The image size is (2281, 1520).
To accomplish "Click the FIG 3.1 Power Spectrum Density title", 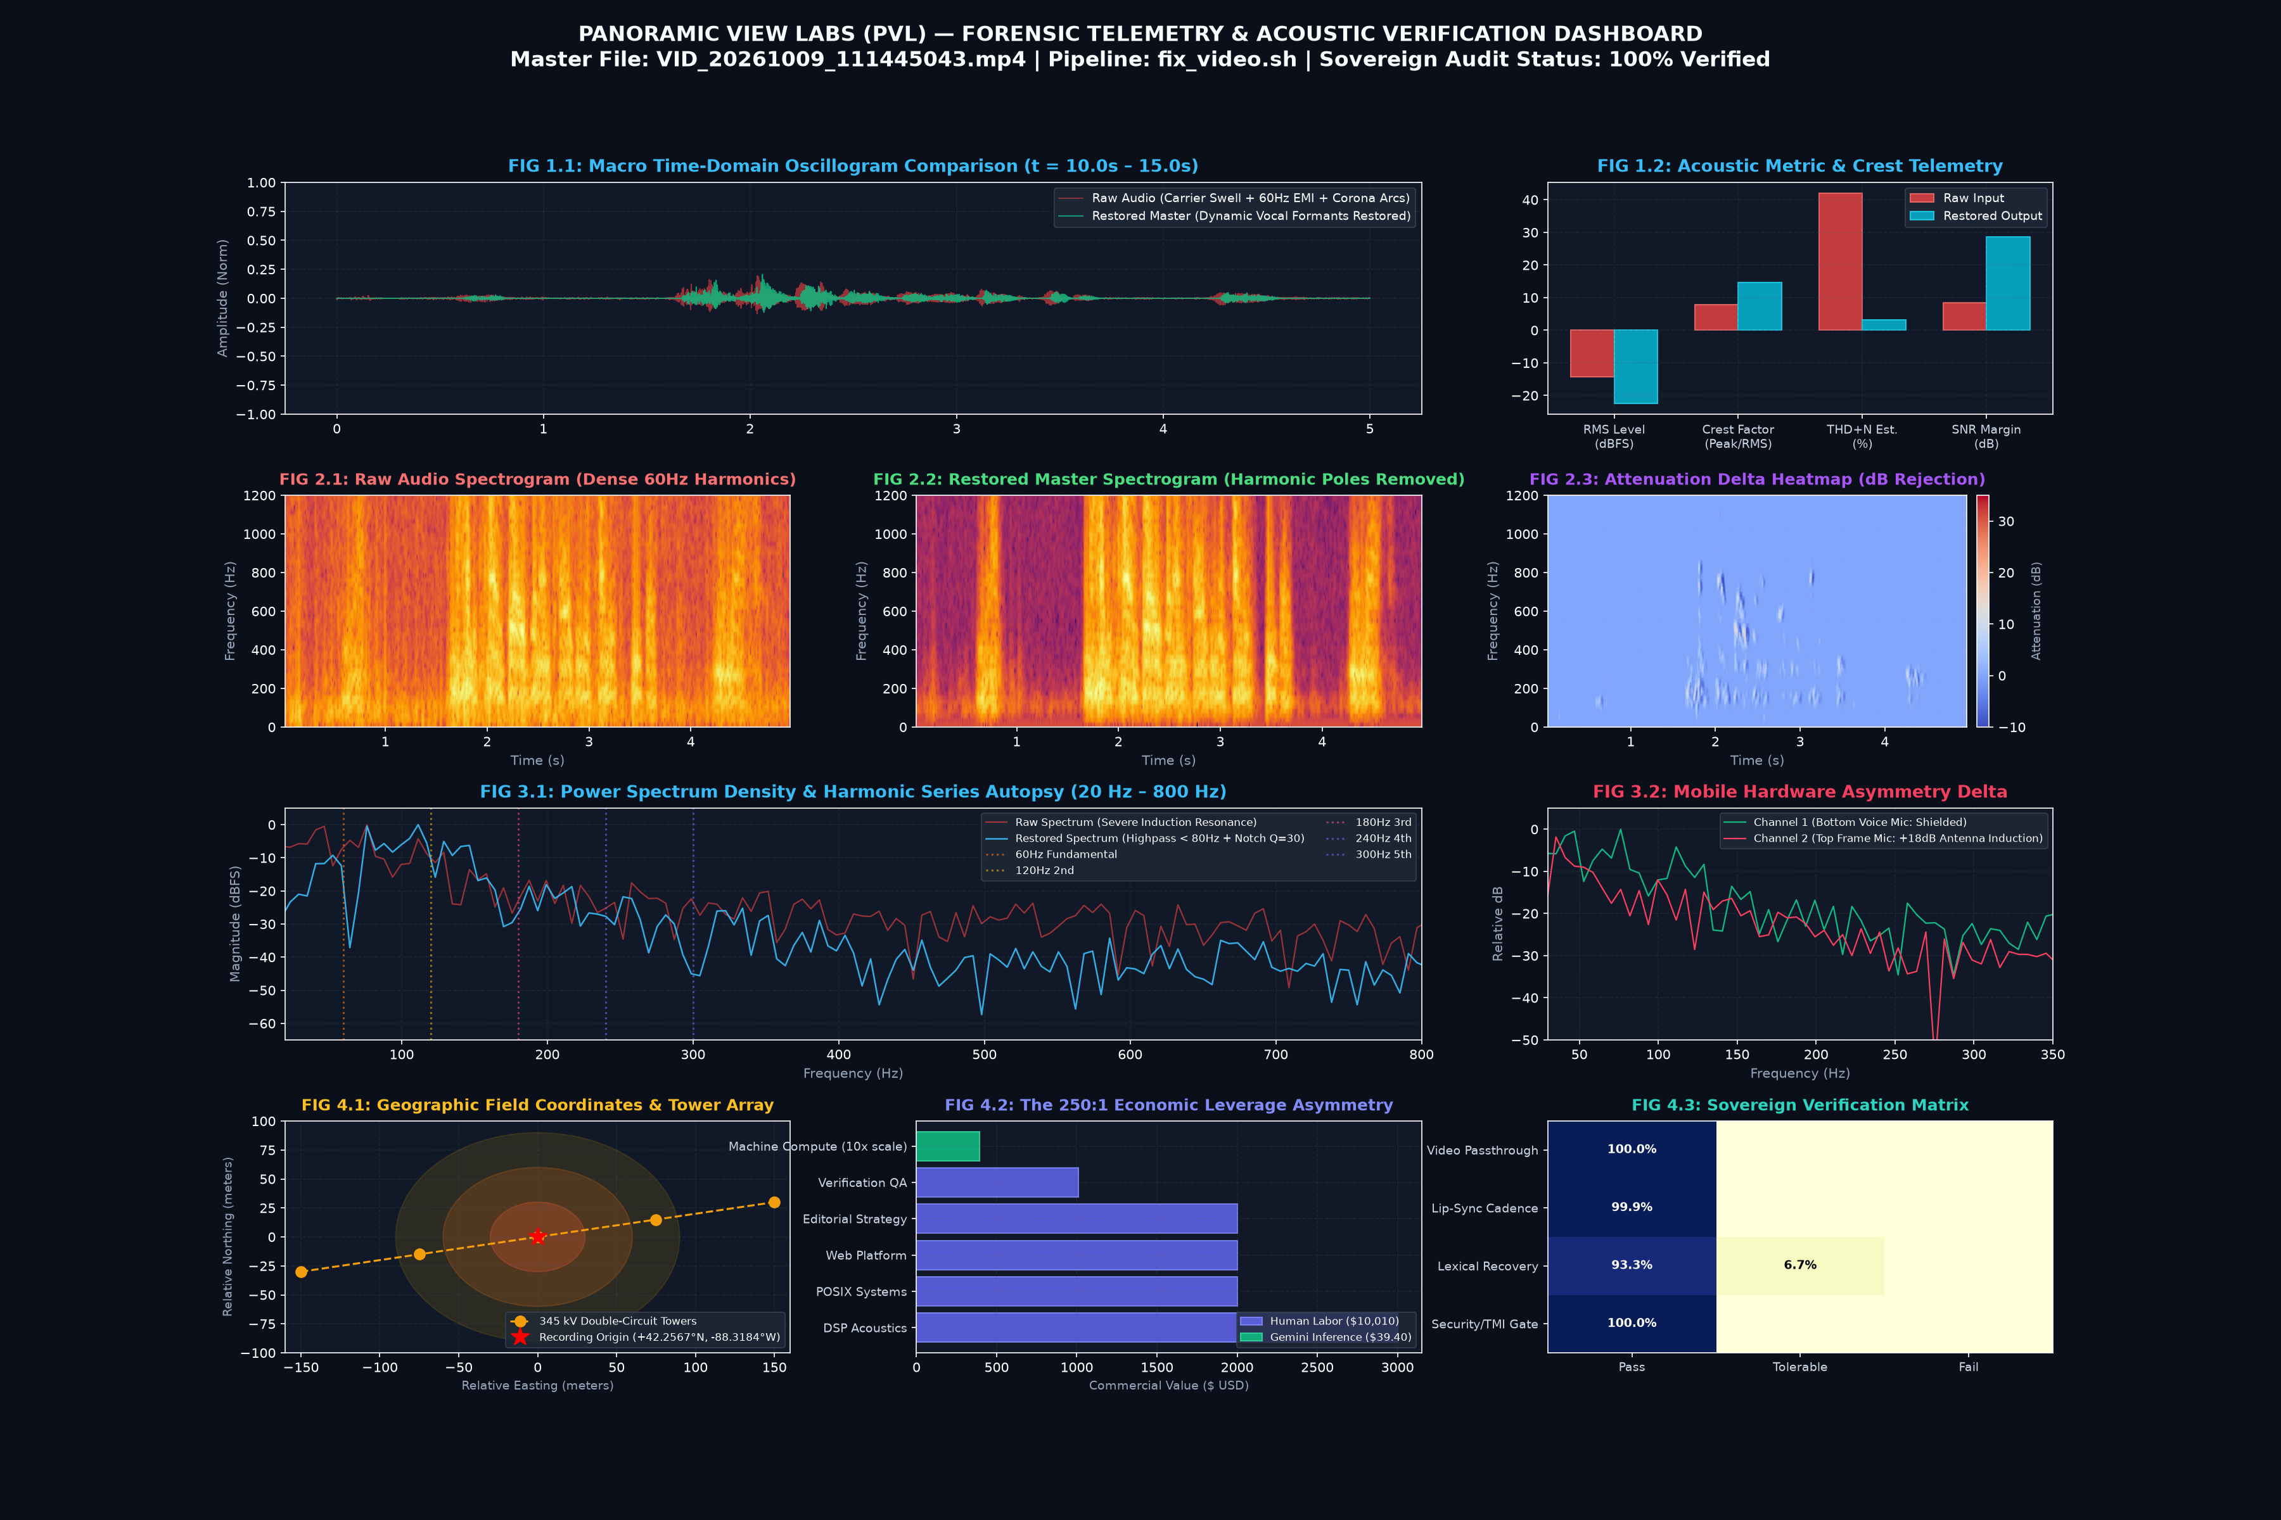I will click(853, 792).
